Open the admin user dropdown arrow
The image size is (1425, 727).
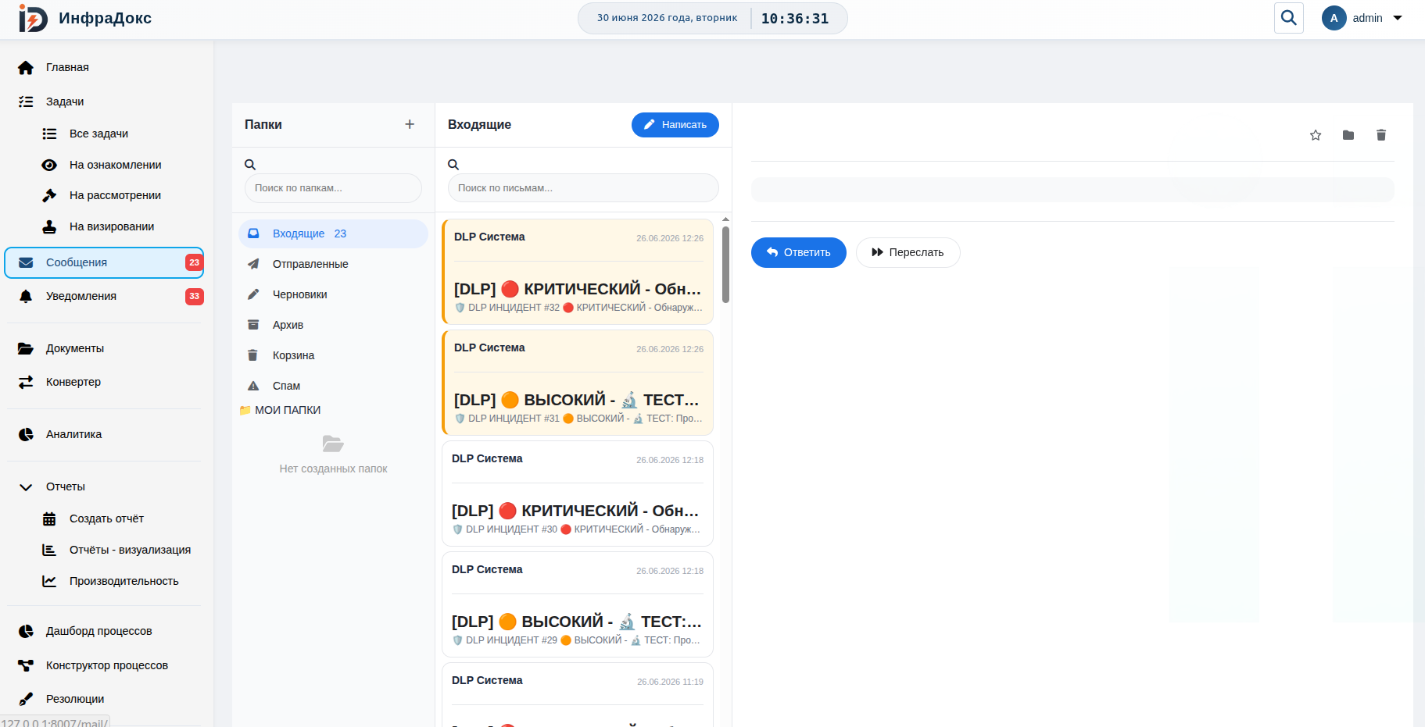(1398, 18)
